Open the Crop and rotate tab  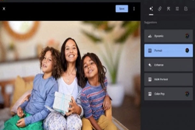tap(160, 9)
